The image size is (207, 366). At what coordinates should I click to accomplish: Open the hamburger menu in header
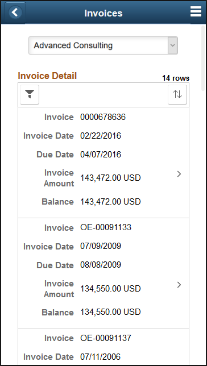click(x=196, y=11)
